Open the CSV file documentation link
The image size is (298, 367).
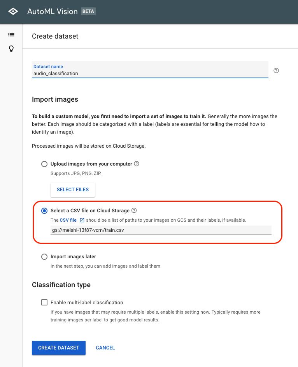(68, 220)
